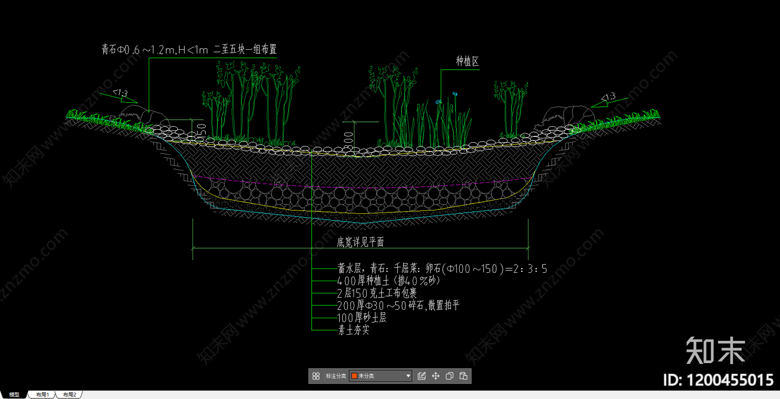The image size is (780, 399).
Task: Select the move arrows icon
Action: pyautogui.click(x=436, y=376)
